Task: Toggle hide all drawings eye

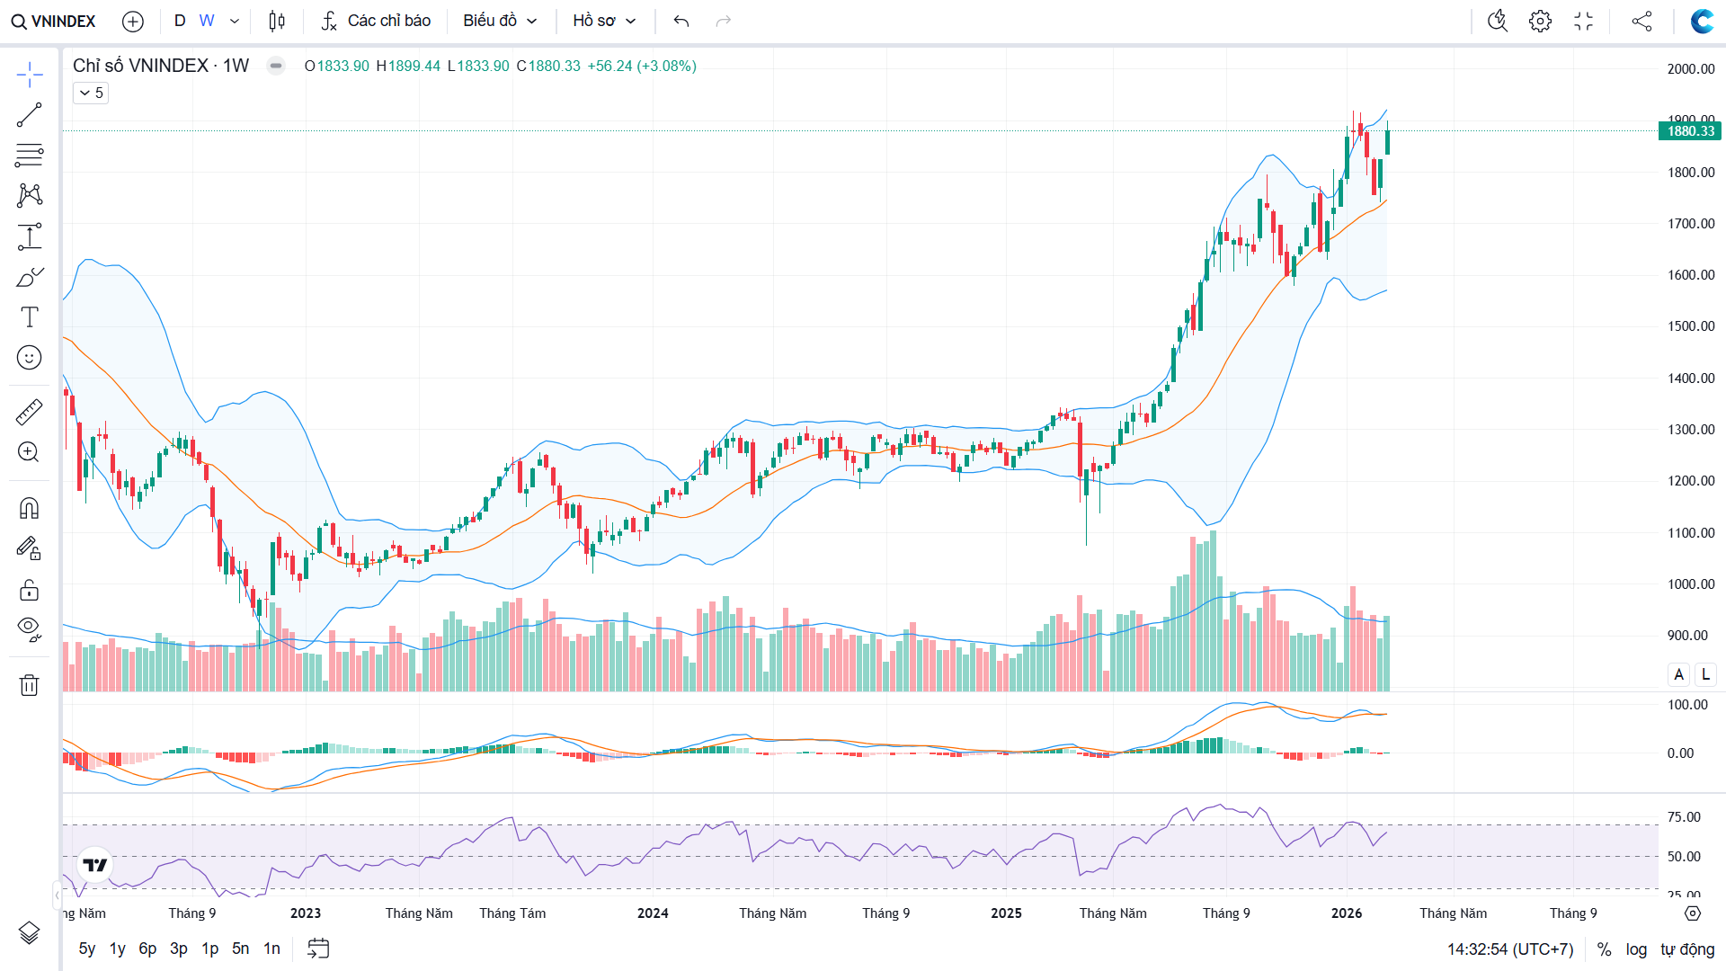Action: (x=29, y=628)
